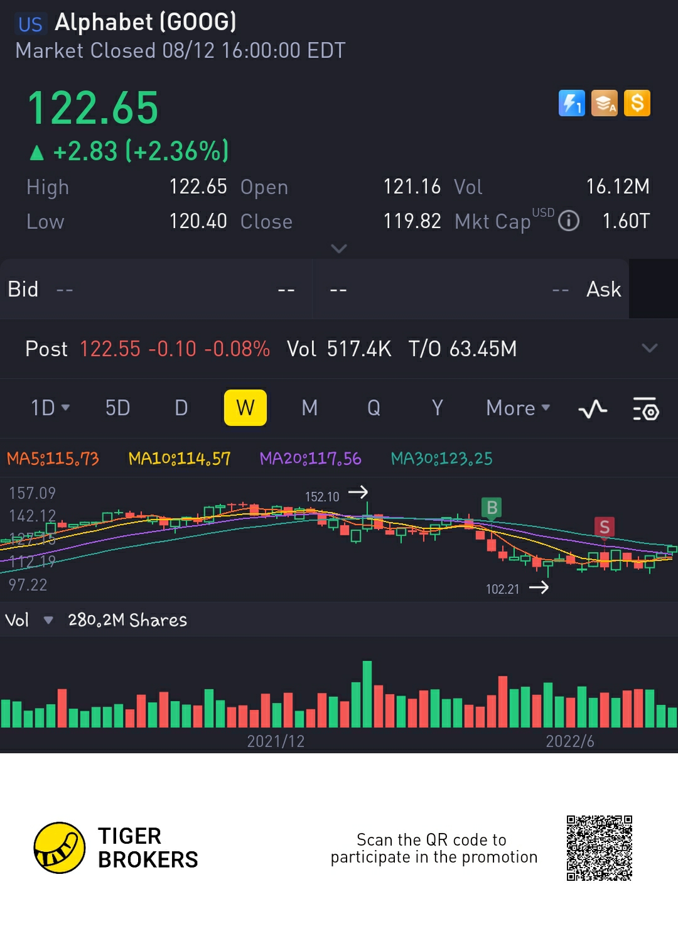Select the M monthly chart tab
Viewport: 678px width, 943px height.
click(309, 408)
